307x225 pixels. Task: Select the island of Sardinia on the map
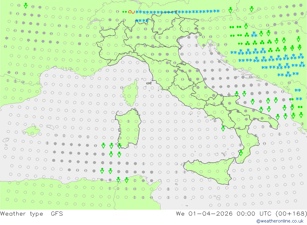[128, 128]
